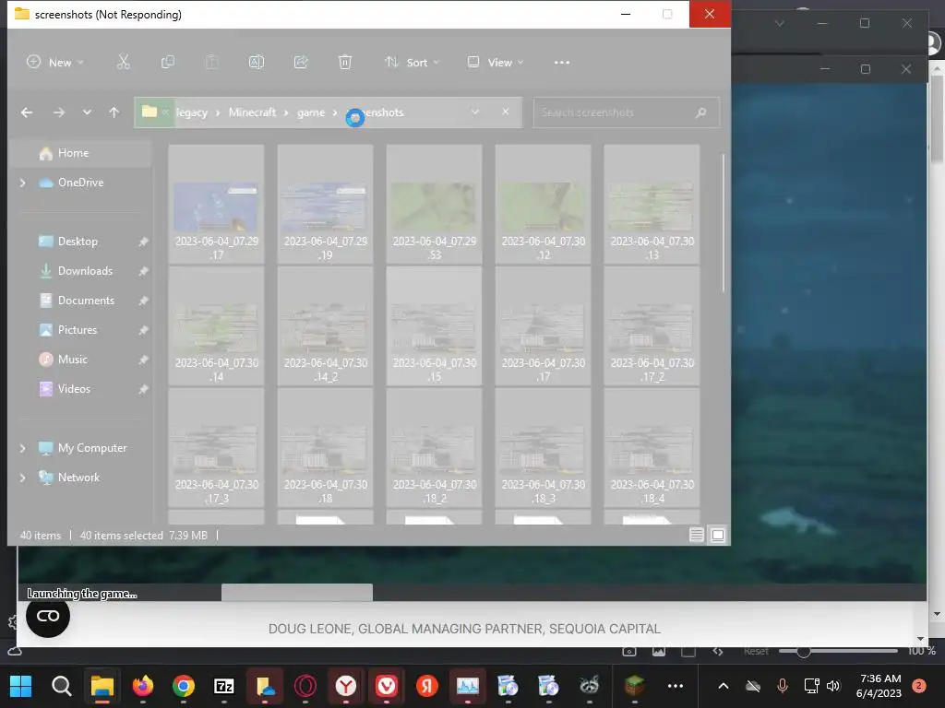Image resolution: width=945 pixels, height=708 pixels.
Task: Open 7-Zip from the taskbar
Action: 224,686
